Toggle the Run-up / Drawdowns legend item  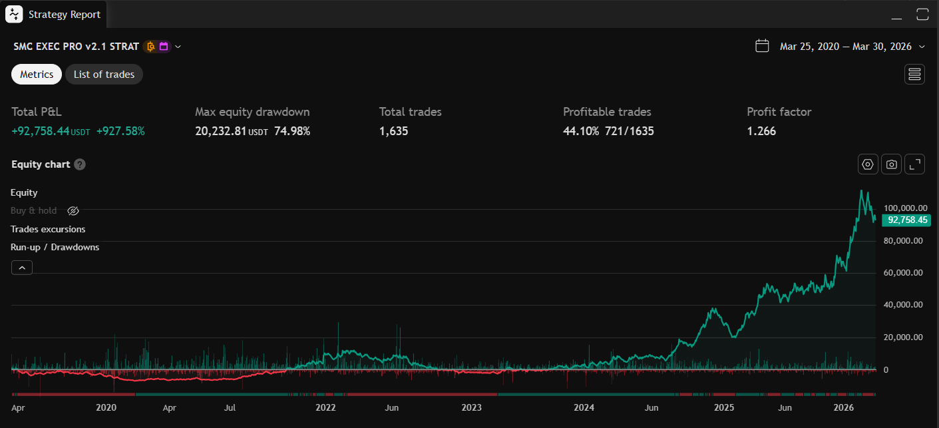(55, 247)
